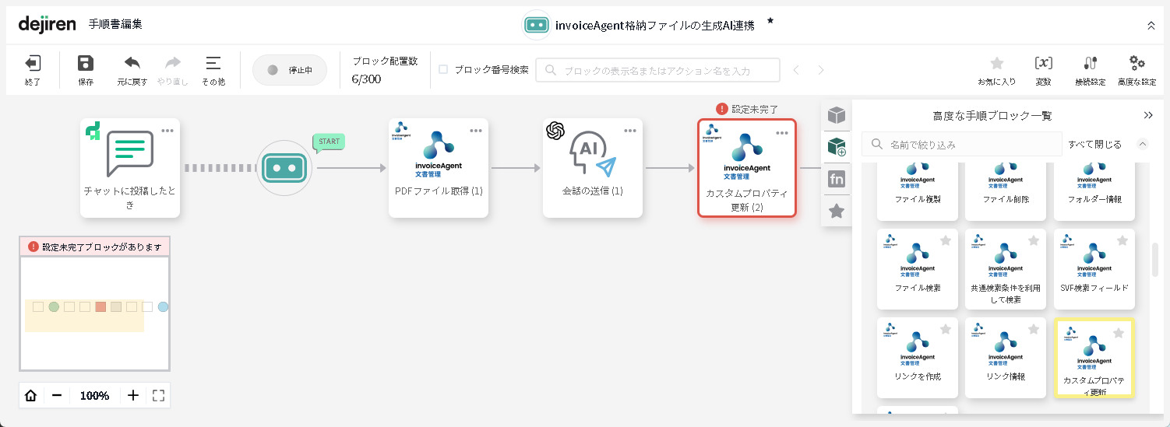Switch to the fn function blocks tab
The height and width of the screenshot is (427, 1170).
[x=837, y=179]
